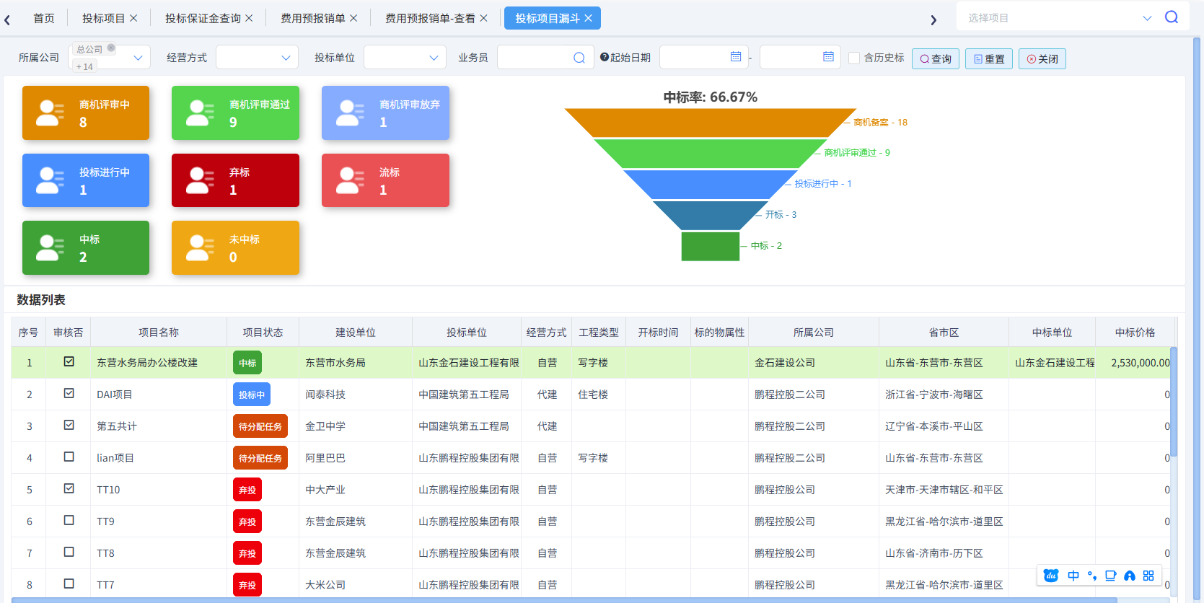Click the 查询 button

pos(935,58)
